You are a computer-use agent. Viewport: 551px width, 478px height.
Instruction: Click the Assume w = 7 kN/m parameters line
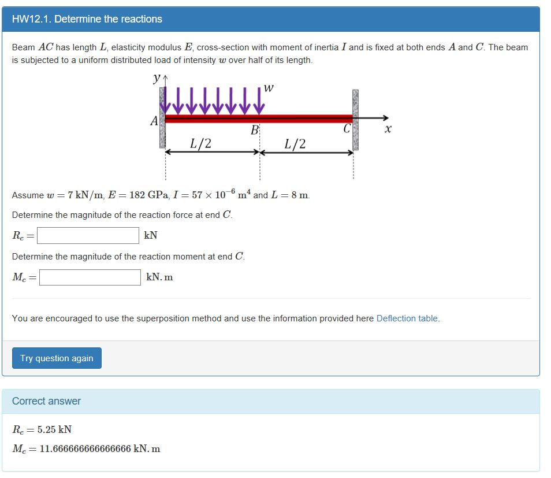click(161, 194)
